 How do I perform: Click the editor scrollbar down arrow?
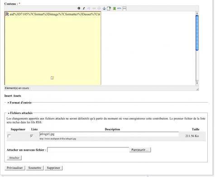tap(197, 84)
